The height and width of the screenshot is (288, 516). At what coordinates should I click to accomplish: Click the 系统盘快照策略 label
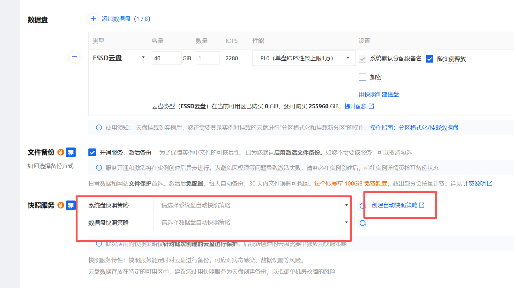pyautogui.click(x=108, y=206)
